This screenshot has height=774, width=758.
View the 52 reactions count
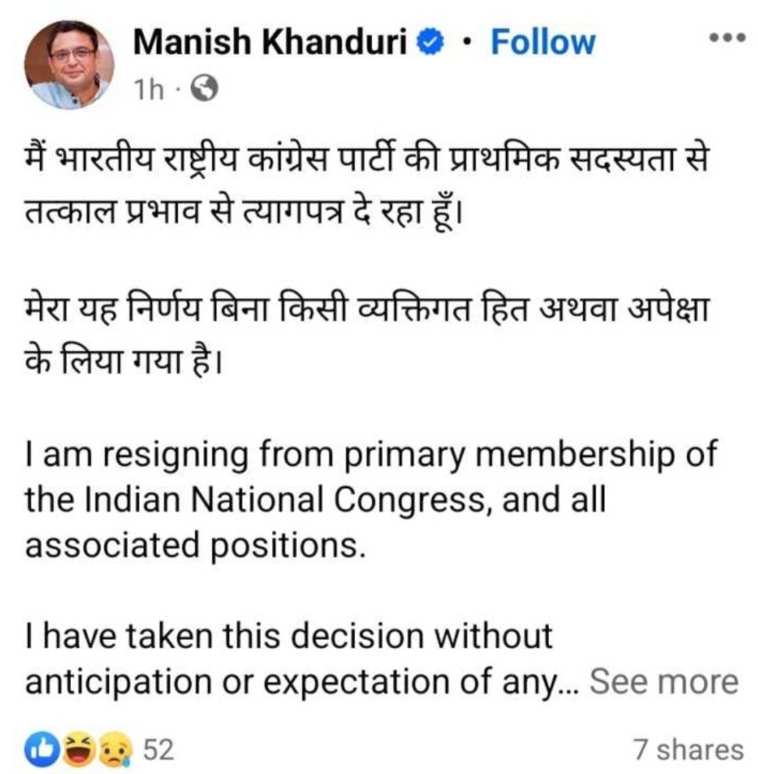point(158,751)
